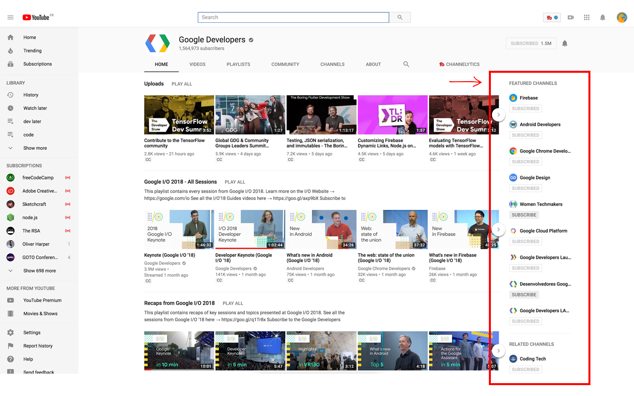
Task: Open the CHANNELYTICS tab
Action: [460, 64]
